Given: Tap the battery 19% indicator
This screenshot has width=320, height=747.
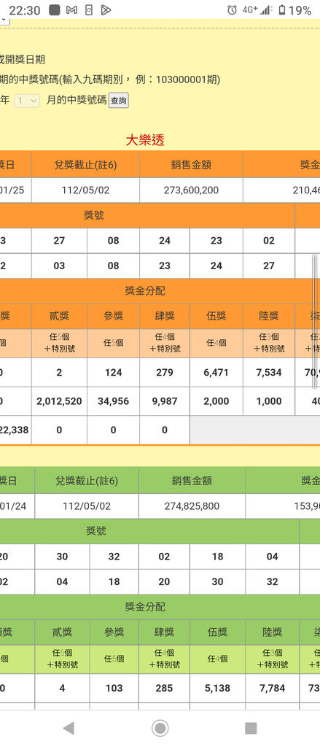Looking at the screenshot, I should [x=295, y=10].
